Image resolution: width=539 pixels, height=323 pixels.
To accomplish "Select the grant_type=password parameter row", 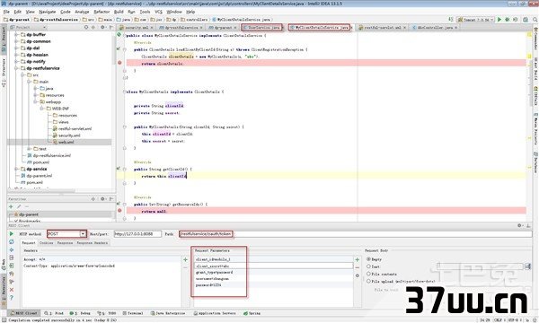I will 273,272.
